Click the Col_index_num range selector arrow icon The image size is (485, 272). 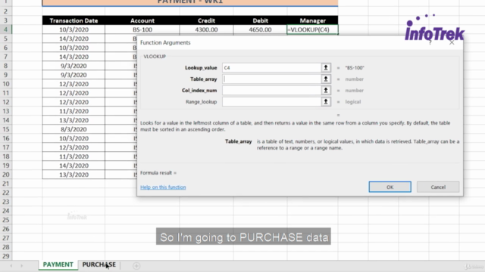point(326,91)
